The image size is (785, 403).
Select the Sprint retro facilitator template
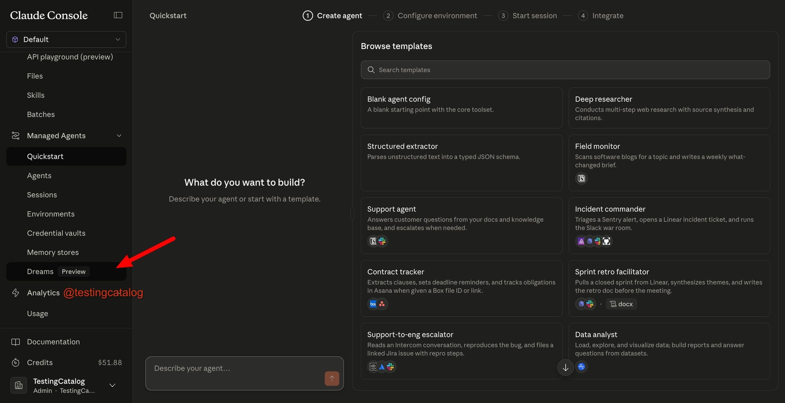[669, 289]
